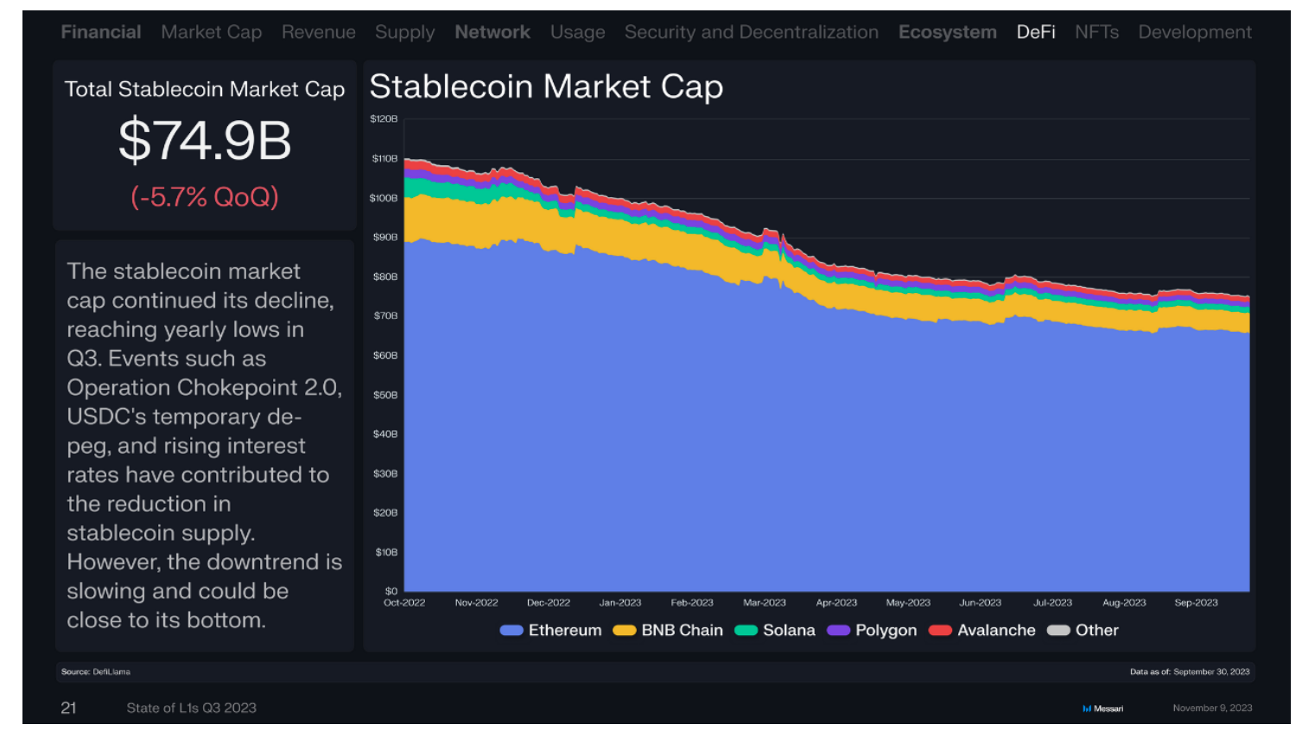
Task: Open the Network section tab
Action: point(492,32)
